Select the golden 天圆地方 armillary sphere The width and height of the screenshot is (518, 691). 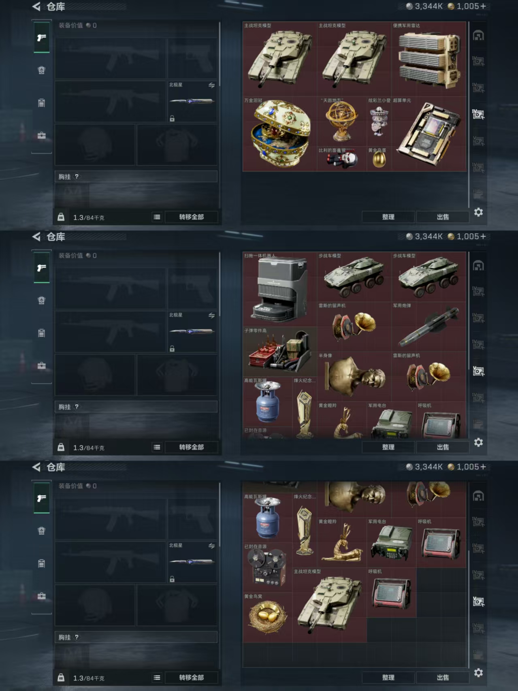pyautogui.click(x=342, y=121)
